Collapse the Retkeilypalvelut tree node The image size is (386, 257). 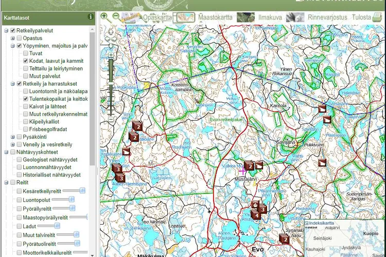[x=6, y=31]
